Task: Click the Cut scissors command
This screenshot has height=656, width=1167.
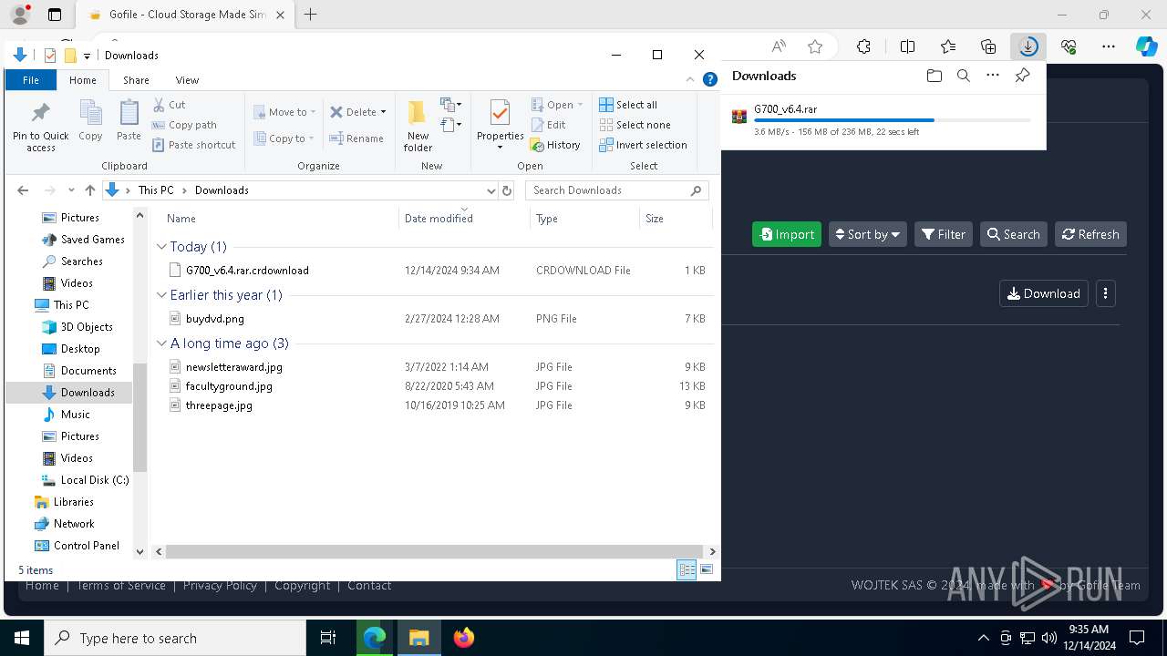Action: [x=169, y=105]
